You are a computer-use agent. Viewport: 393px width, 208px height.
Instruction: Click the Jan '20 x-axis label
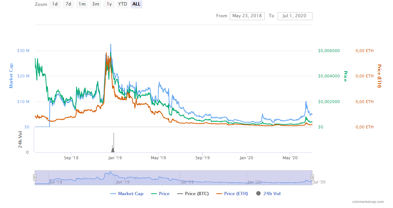coord(246,158)
